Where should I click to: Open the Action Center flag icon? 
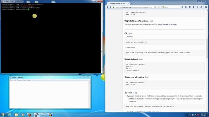tap(195, 115)
